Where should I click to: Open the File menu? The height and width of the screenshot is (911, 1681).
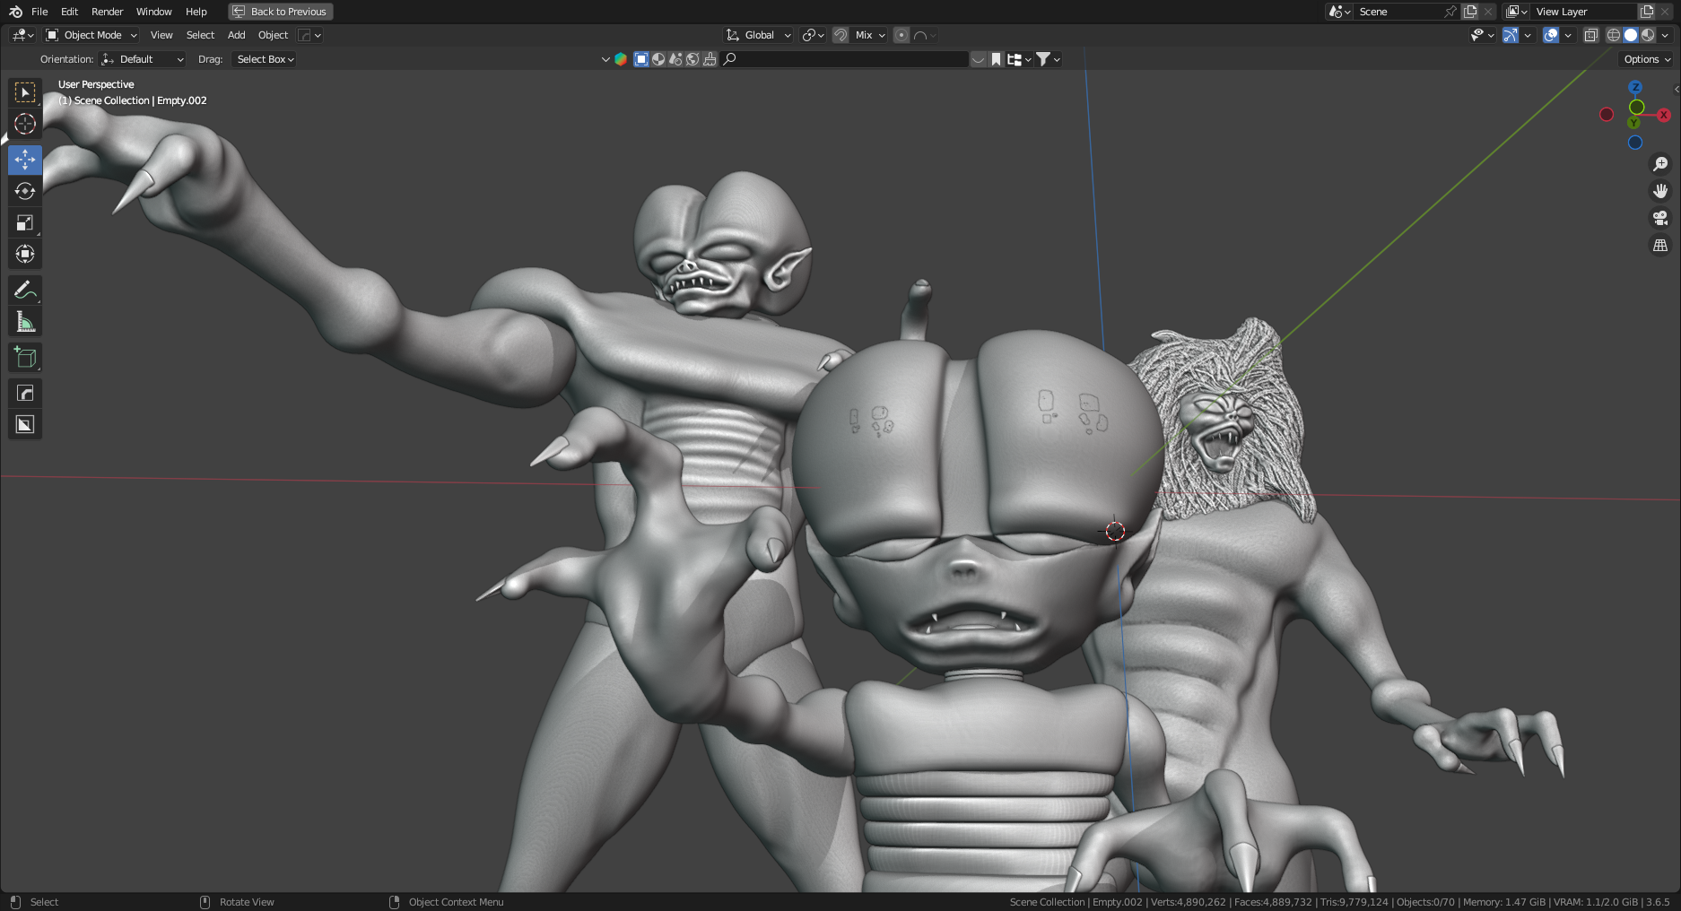pyautogui.click(x=39, y=12)
